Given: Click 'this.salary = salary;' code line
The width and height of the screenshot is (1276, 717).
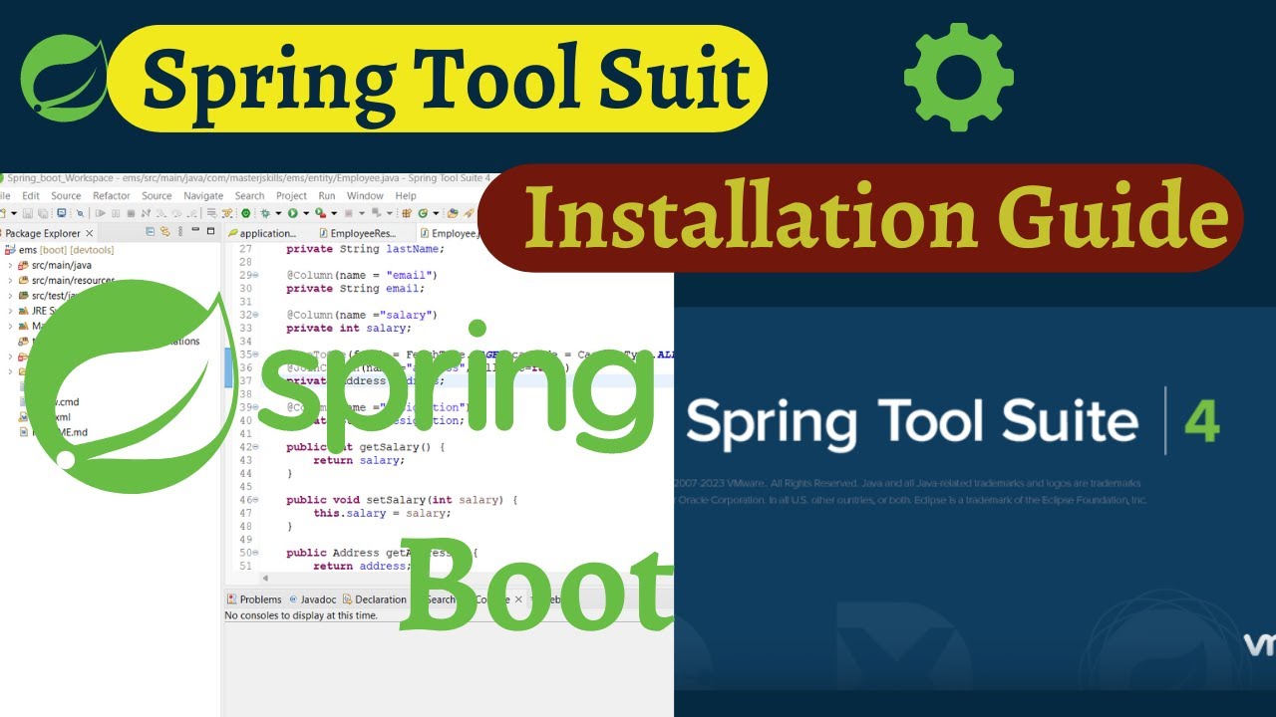Looking at the screenshot, I should (x=382, y=513).
